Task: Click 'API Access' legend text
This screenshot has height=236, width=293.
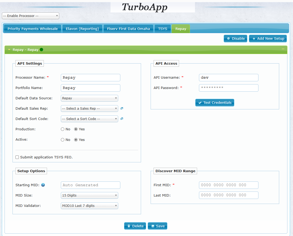Action: click(x=166, y=63)
